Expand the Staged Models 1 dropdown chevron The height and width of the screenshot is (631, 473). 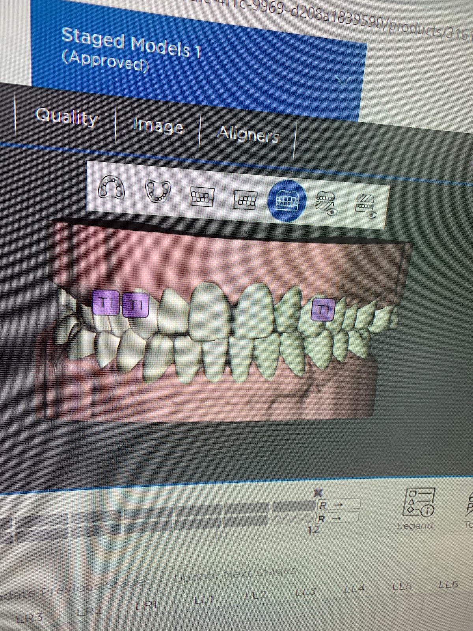point(344,81)
